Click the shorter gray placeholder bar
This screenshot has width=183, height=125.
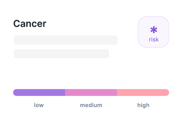[x=61, y=54]
